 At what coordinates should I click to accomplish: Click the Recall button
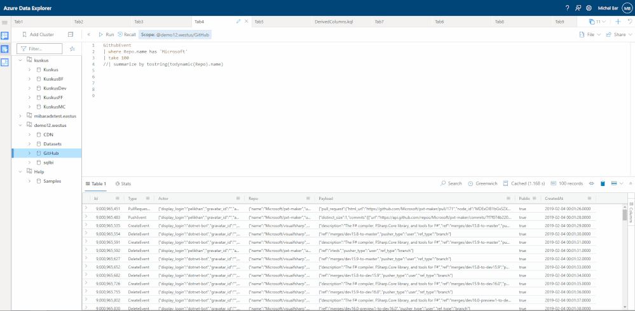tap(126, 35)
